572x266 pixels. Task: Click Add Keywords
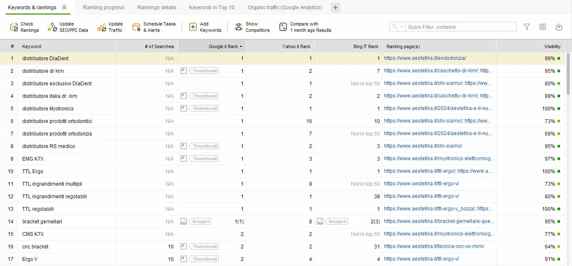click(x=204, y=26)
